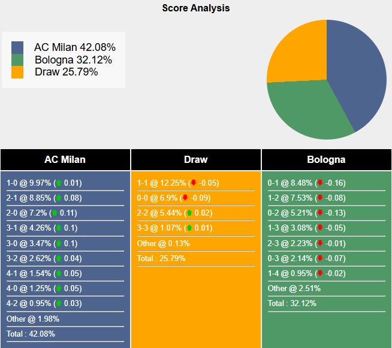Select the AC Milan column header

[65, 160]
